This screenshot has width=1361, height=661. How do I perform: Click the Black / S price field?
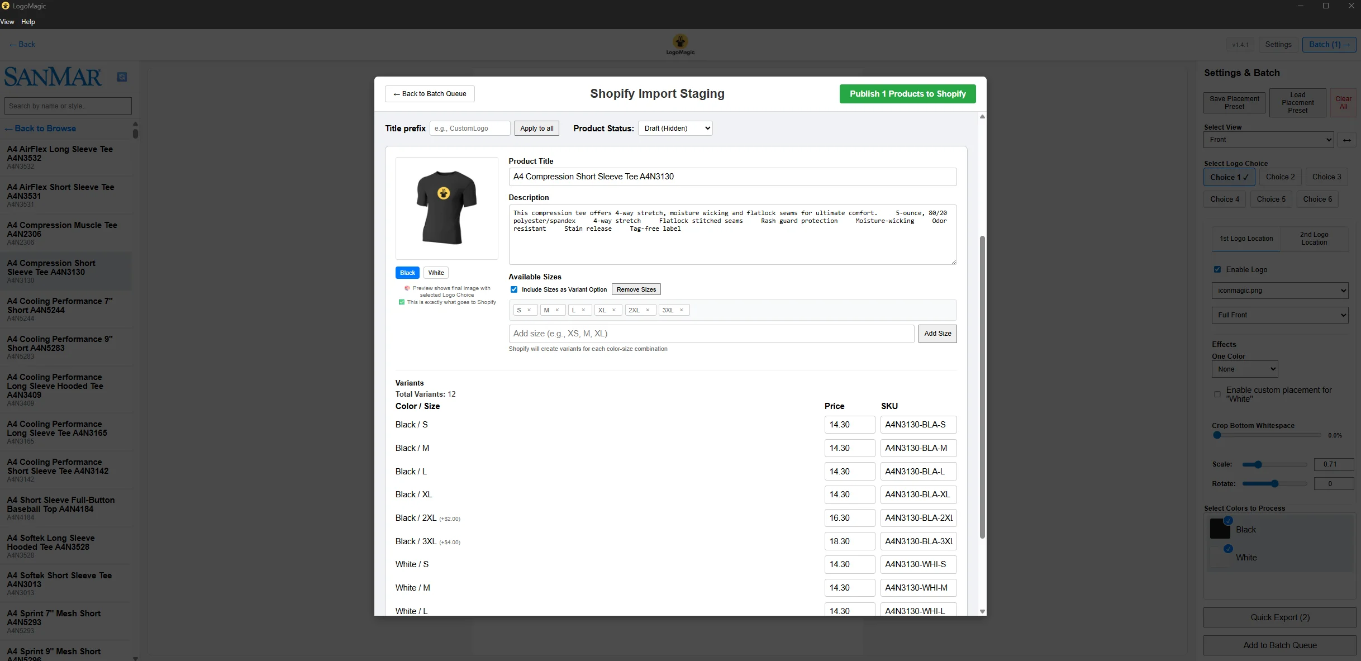pos(850,425)
